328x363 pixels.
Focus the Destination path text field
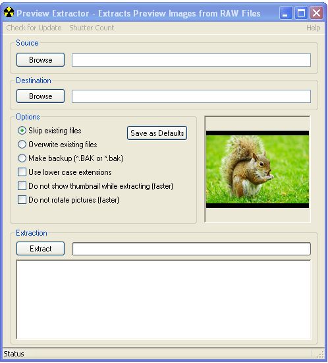coord(191,96)
